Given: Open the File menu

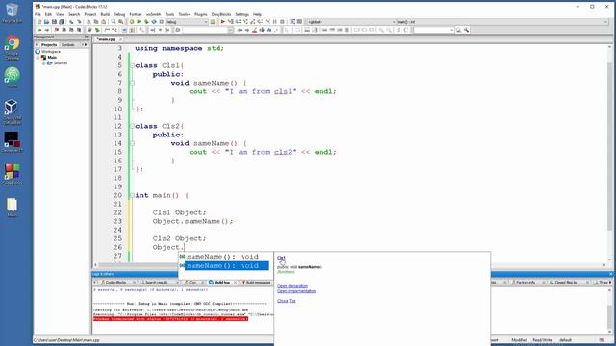Looking at the screenshot, I should tap(38, 14).
